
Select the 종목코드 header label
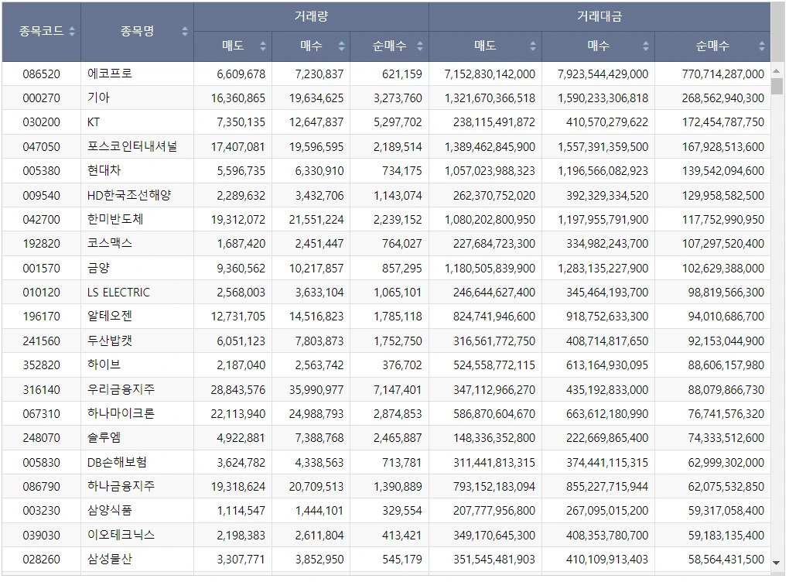(x=41, y=31)
